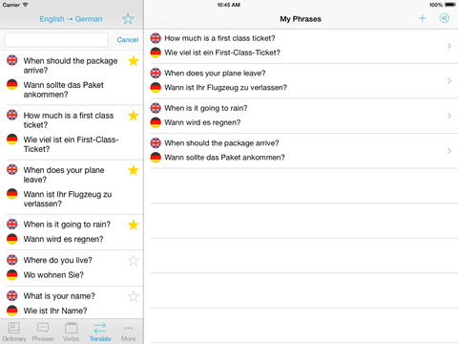This screenshot has width=458, height=344.
Task: Select 'Wann sollte das Paket ankommen?' in My Phrases
Action: pos(224,158)
